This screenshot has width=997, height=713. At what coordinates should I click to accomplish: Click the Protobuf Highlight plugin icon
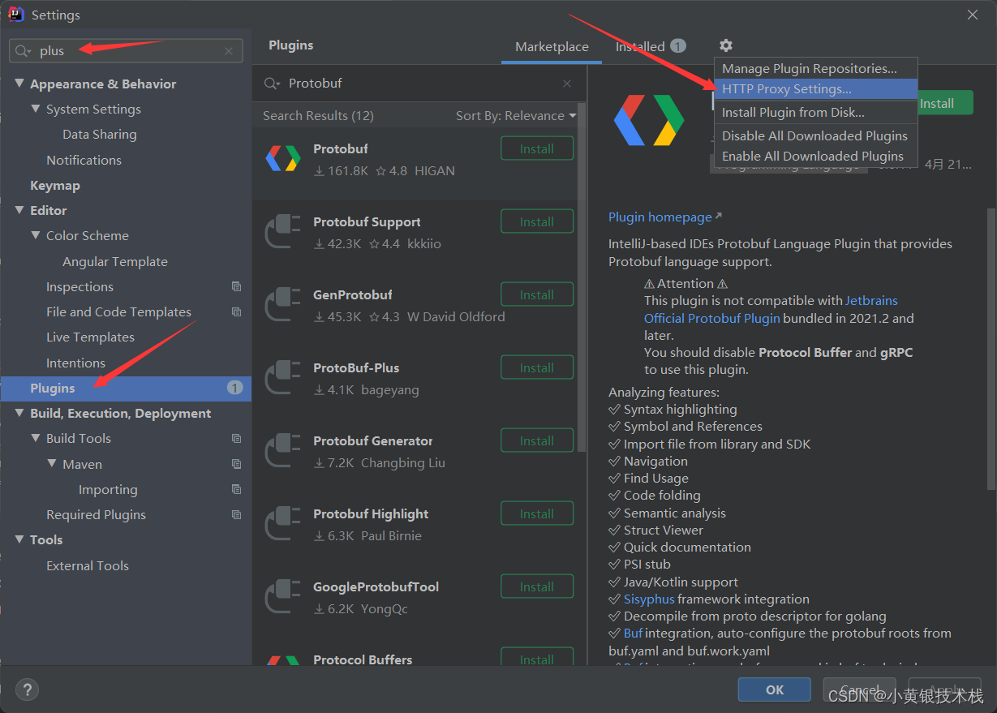[x=283, y=524]
